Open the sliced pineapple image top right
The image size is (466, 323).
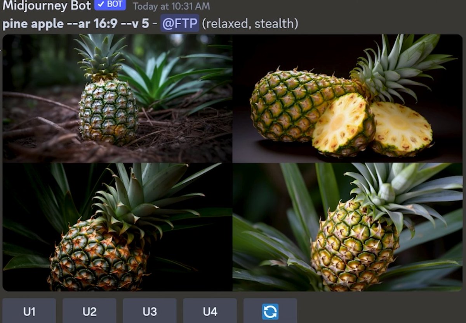348,99
